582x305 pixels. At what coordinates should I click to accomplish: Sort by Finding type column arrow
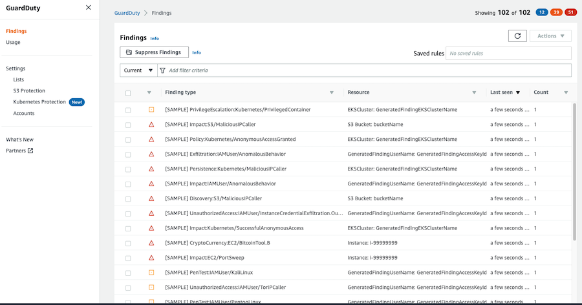332,93
